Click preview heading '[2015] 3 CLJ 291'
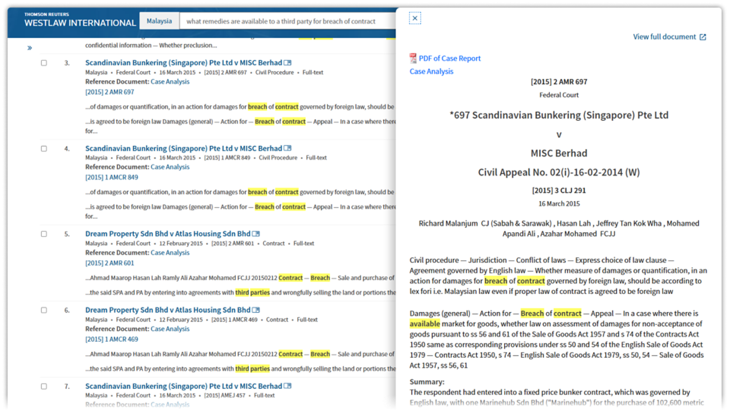 point(559,190)
